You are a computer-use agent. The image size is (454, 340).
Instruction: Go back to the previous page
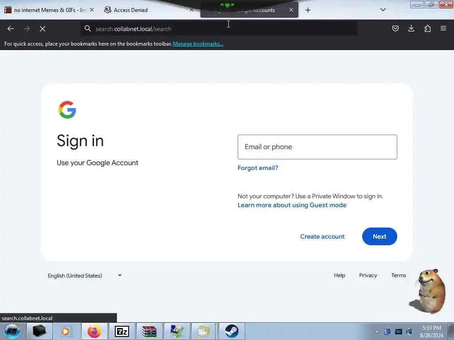coord(11,29)
